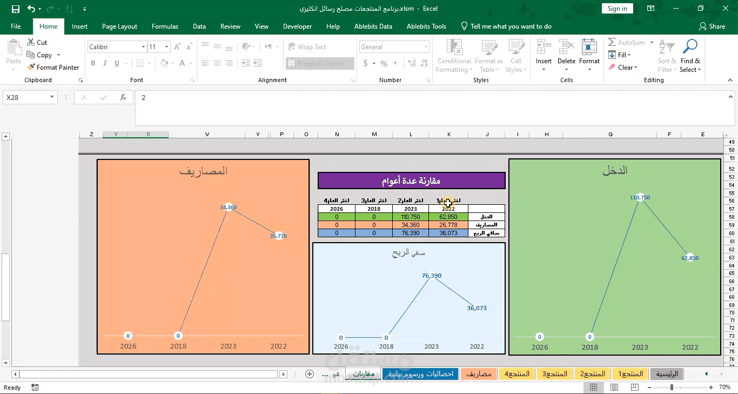The height and width of the screenshot is (394, 738).
Task: Click Conditional Formatting button
Action: tap(454, 55)
